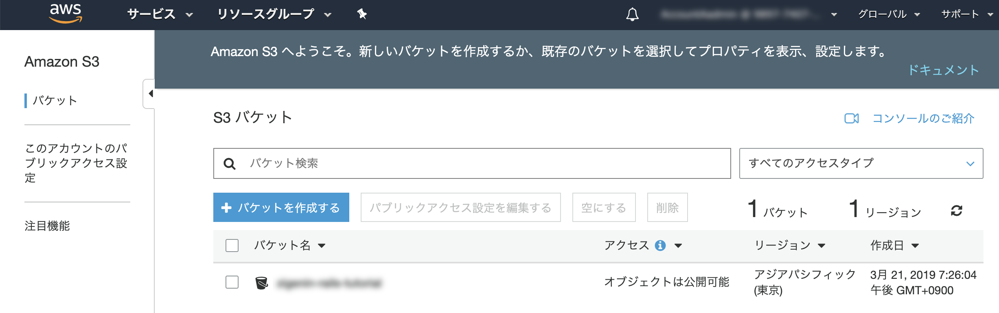Click パブリックアクセス設定を編集する button
999x313 pixels.
point(460,207)
